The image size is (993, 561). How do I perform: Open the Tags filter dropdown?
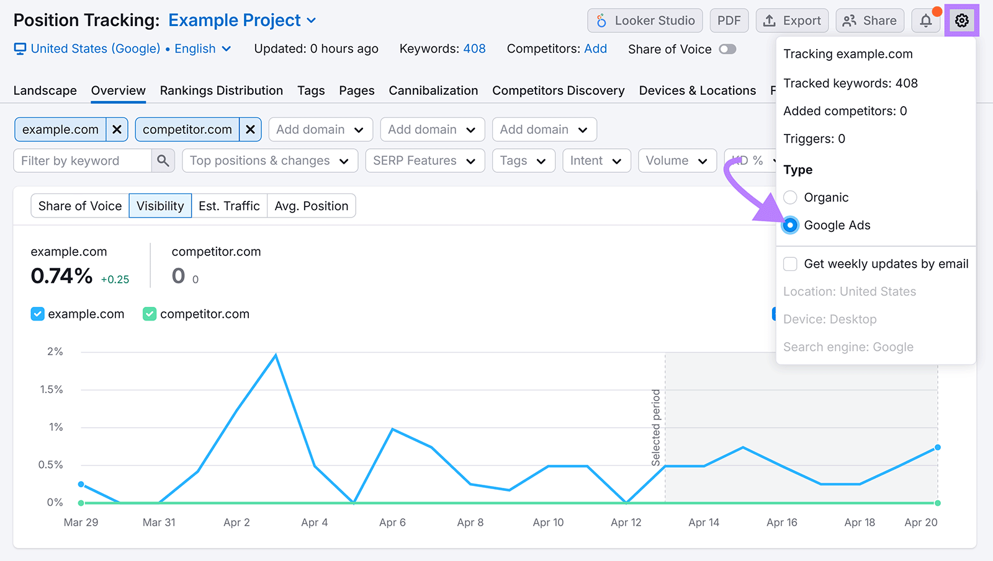pyautogui.click(x=523, y=161)
